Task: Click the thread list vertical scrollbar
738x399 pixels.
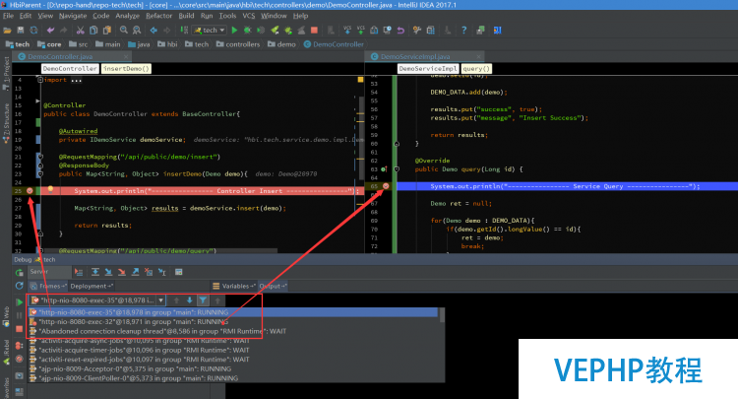Action: [442, 315]
